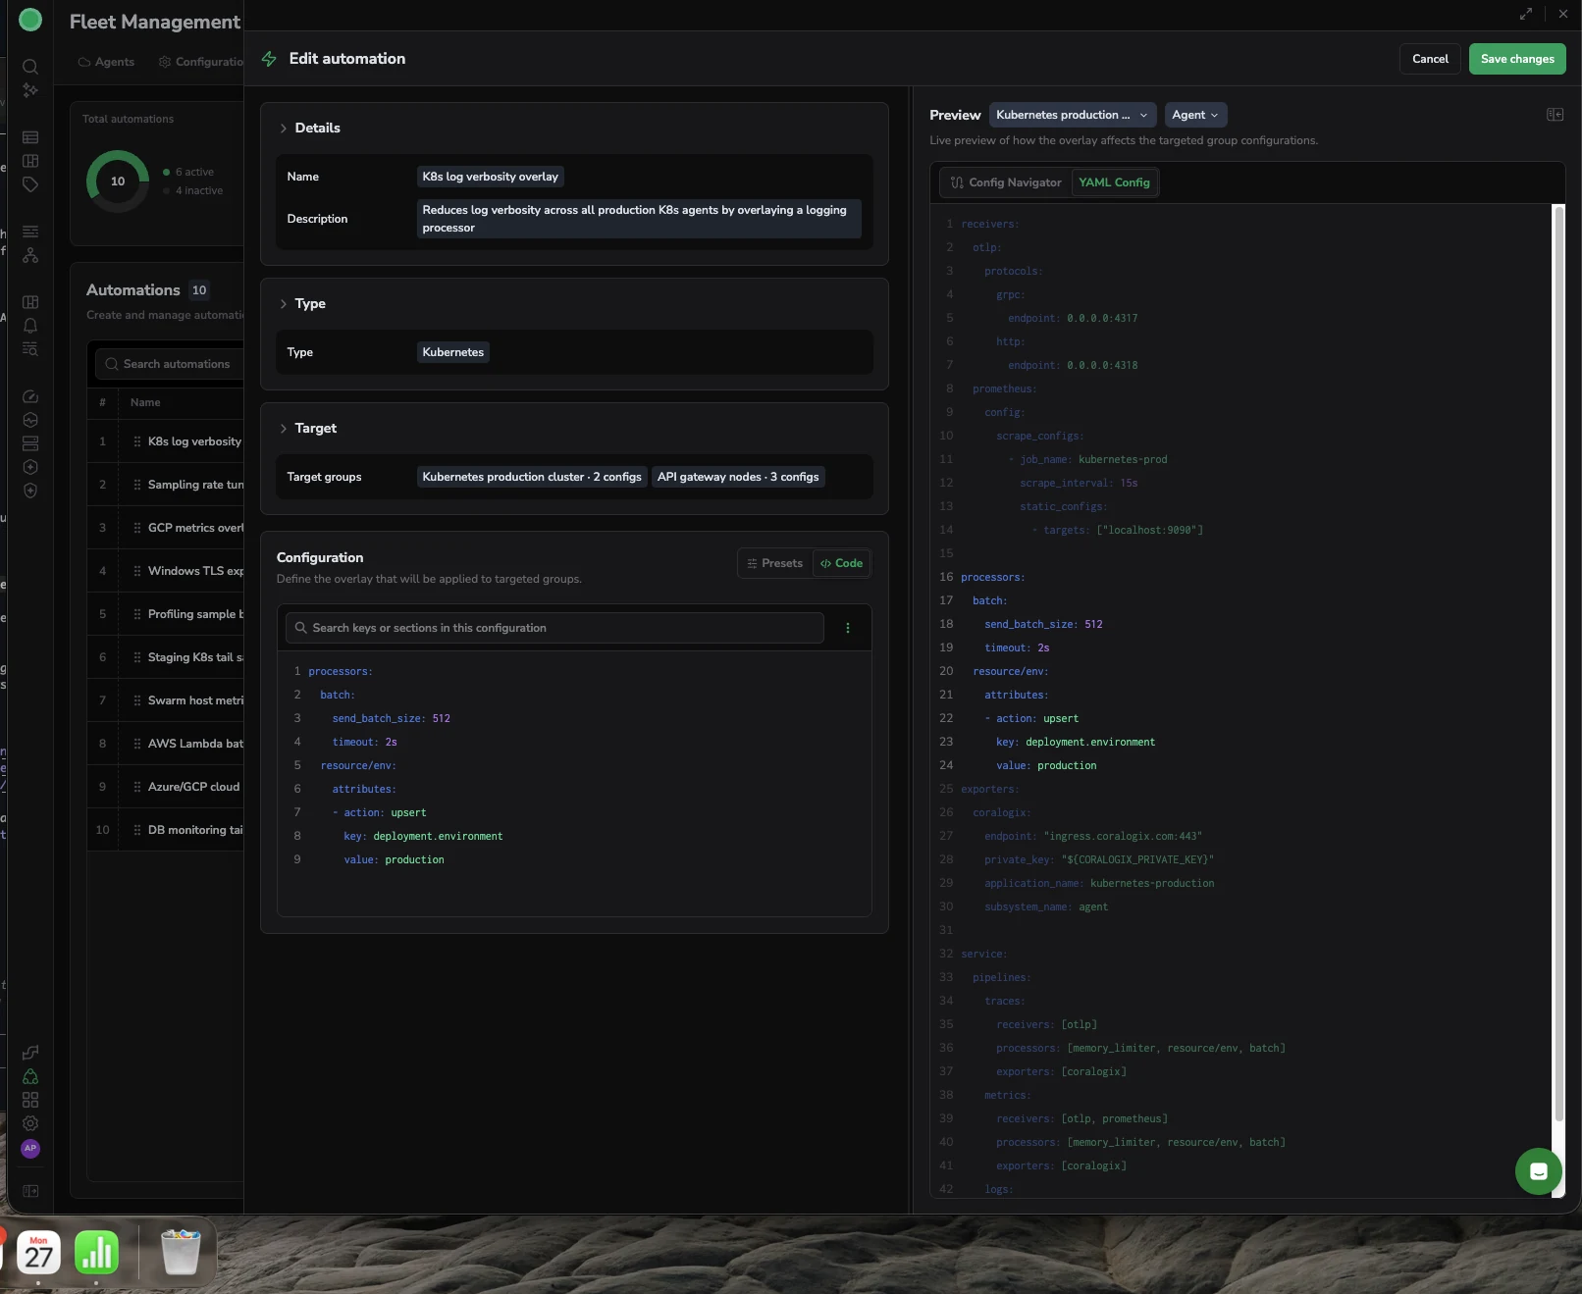The width and height of the screenshot is (1582, 1294).
Task: Select the Sampling rate tuning automation row
Action: pos(166,485)
